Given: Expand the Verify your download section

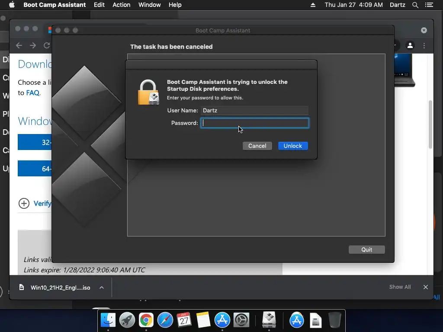Looking at the screenshot, I should pos(35,203).
